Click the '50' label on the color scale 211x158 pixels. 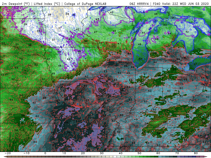140,153
